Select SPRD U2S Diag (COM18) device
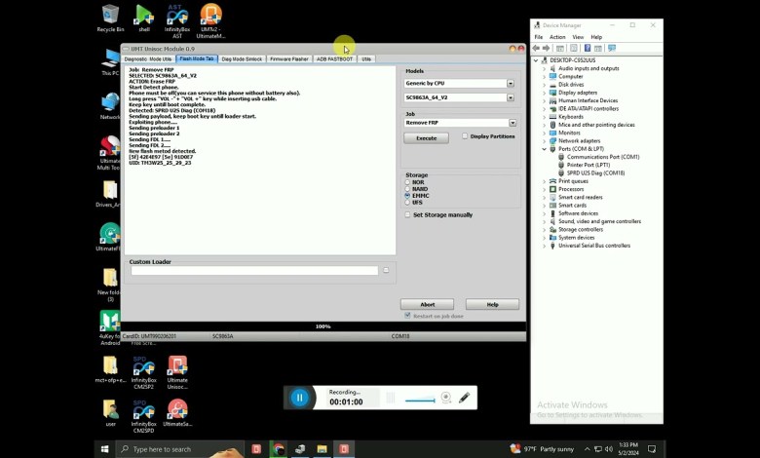Viewport: 760px width, 458px height. 595,173
